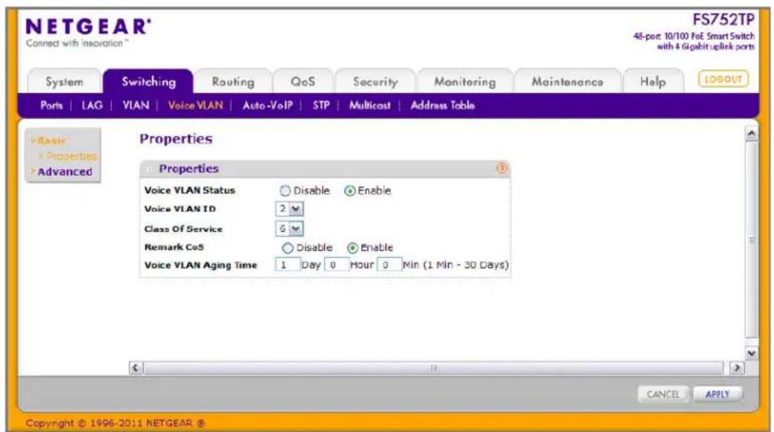Select Disable for Remark CoS
The height and width of the screenshot is (432, 774).
(287, 247)
